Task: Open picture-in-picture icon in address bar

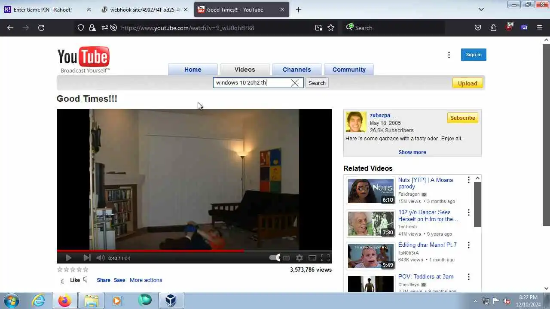Action: point(318,27)
